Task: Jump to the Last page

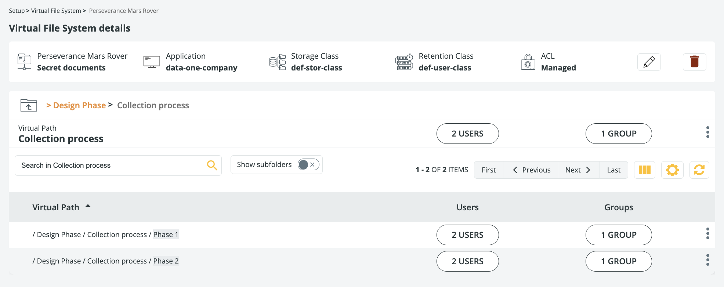Action: [x=613, y=170]
